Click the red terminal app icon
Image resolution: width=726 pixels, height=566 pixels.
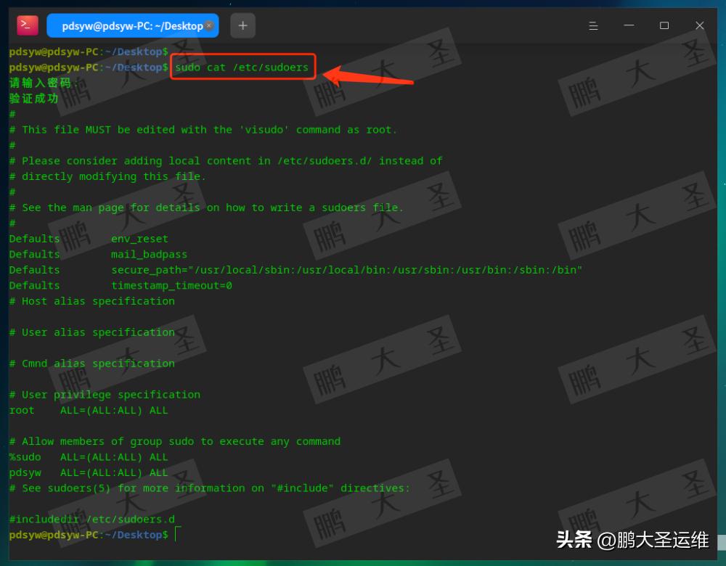click(x=28, y=25)
